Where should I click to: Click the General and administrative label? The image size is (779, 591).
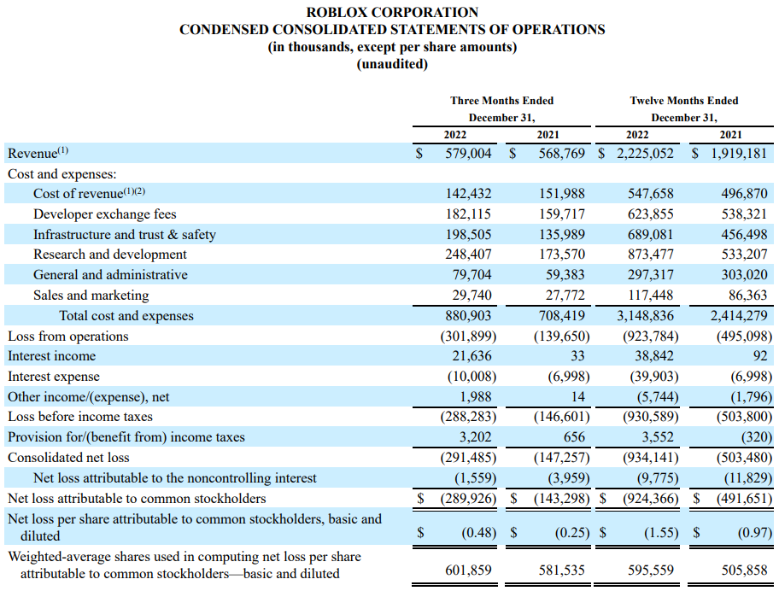click(x=110, y=275)
